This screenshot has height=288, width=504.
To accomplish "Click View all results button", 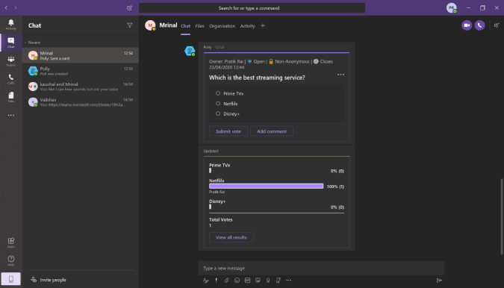I will coord(231,237).
